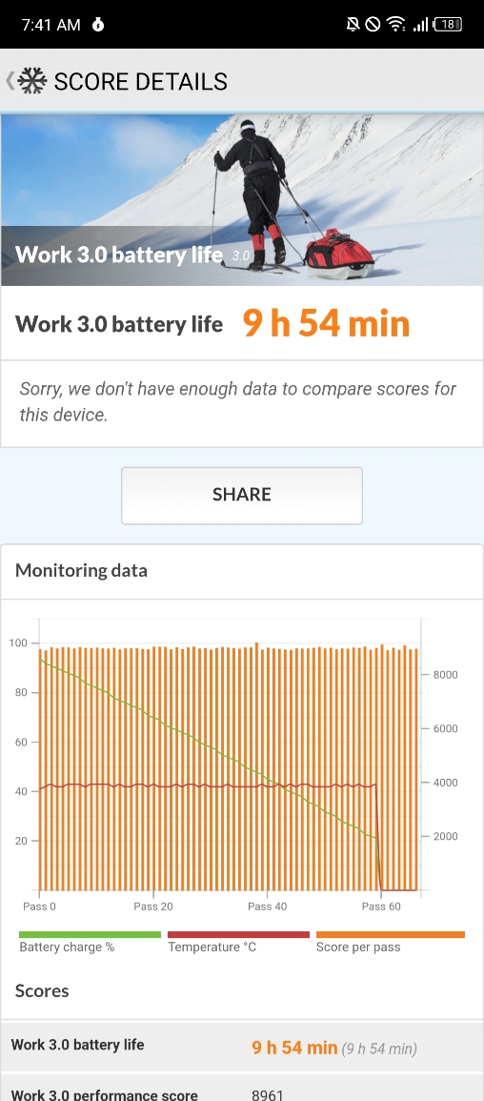Click the skier banner image
484x1101 pixels.
pos(242,199)
